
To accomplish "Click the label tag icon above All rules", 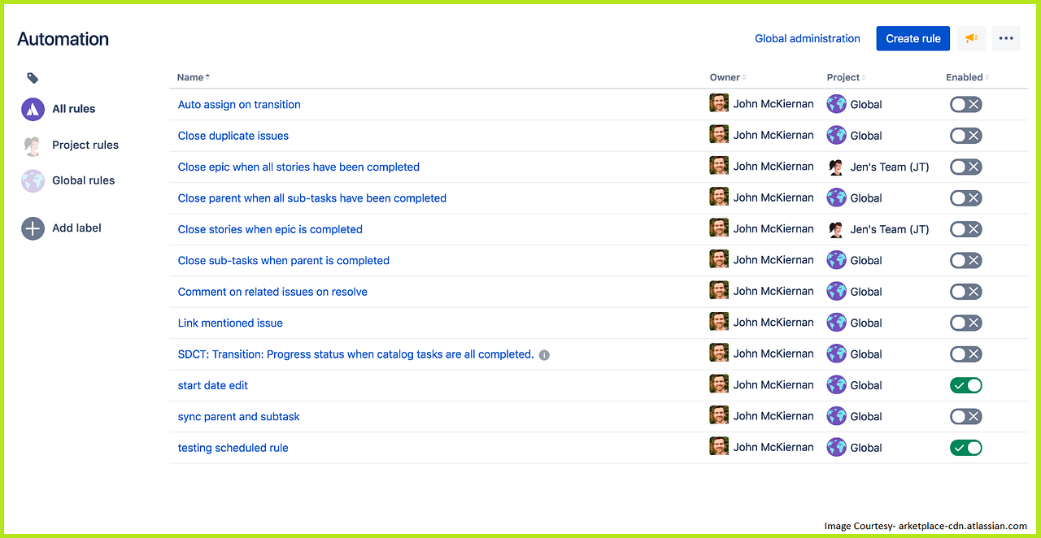I will point(33,77).
